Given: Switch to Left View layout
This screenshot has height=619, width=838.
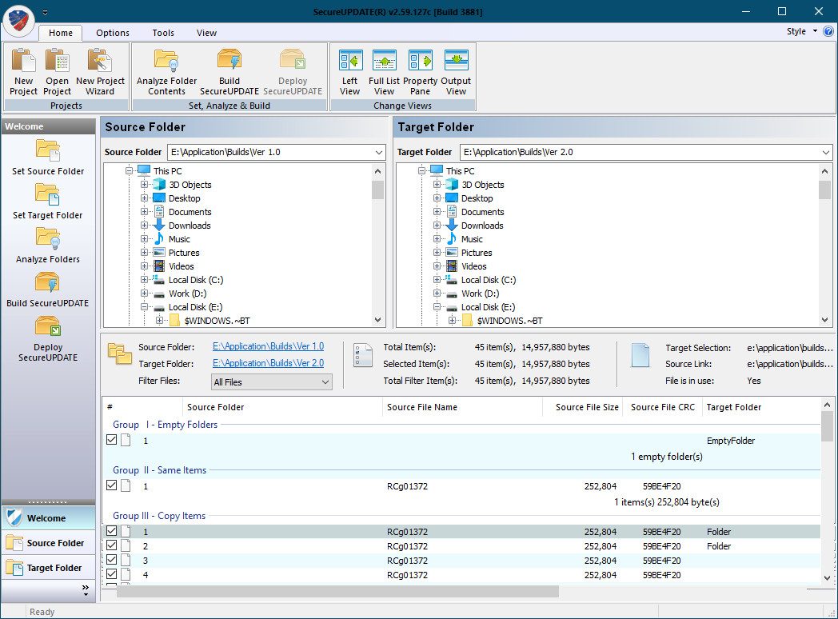Looking at the screenshot, I should pyautogui.click(x=350, y=72).
